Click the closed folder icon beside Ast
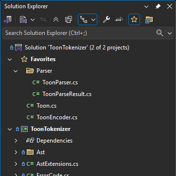 30,152
